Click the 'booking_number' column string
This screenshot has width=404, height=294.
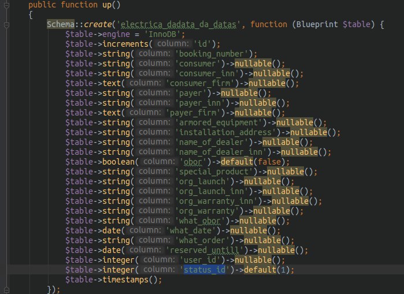click(x=212, y=54)
